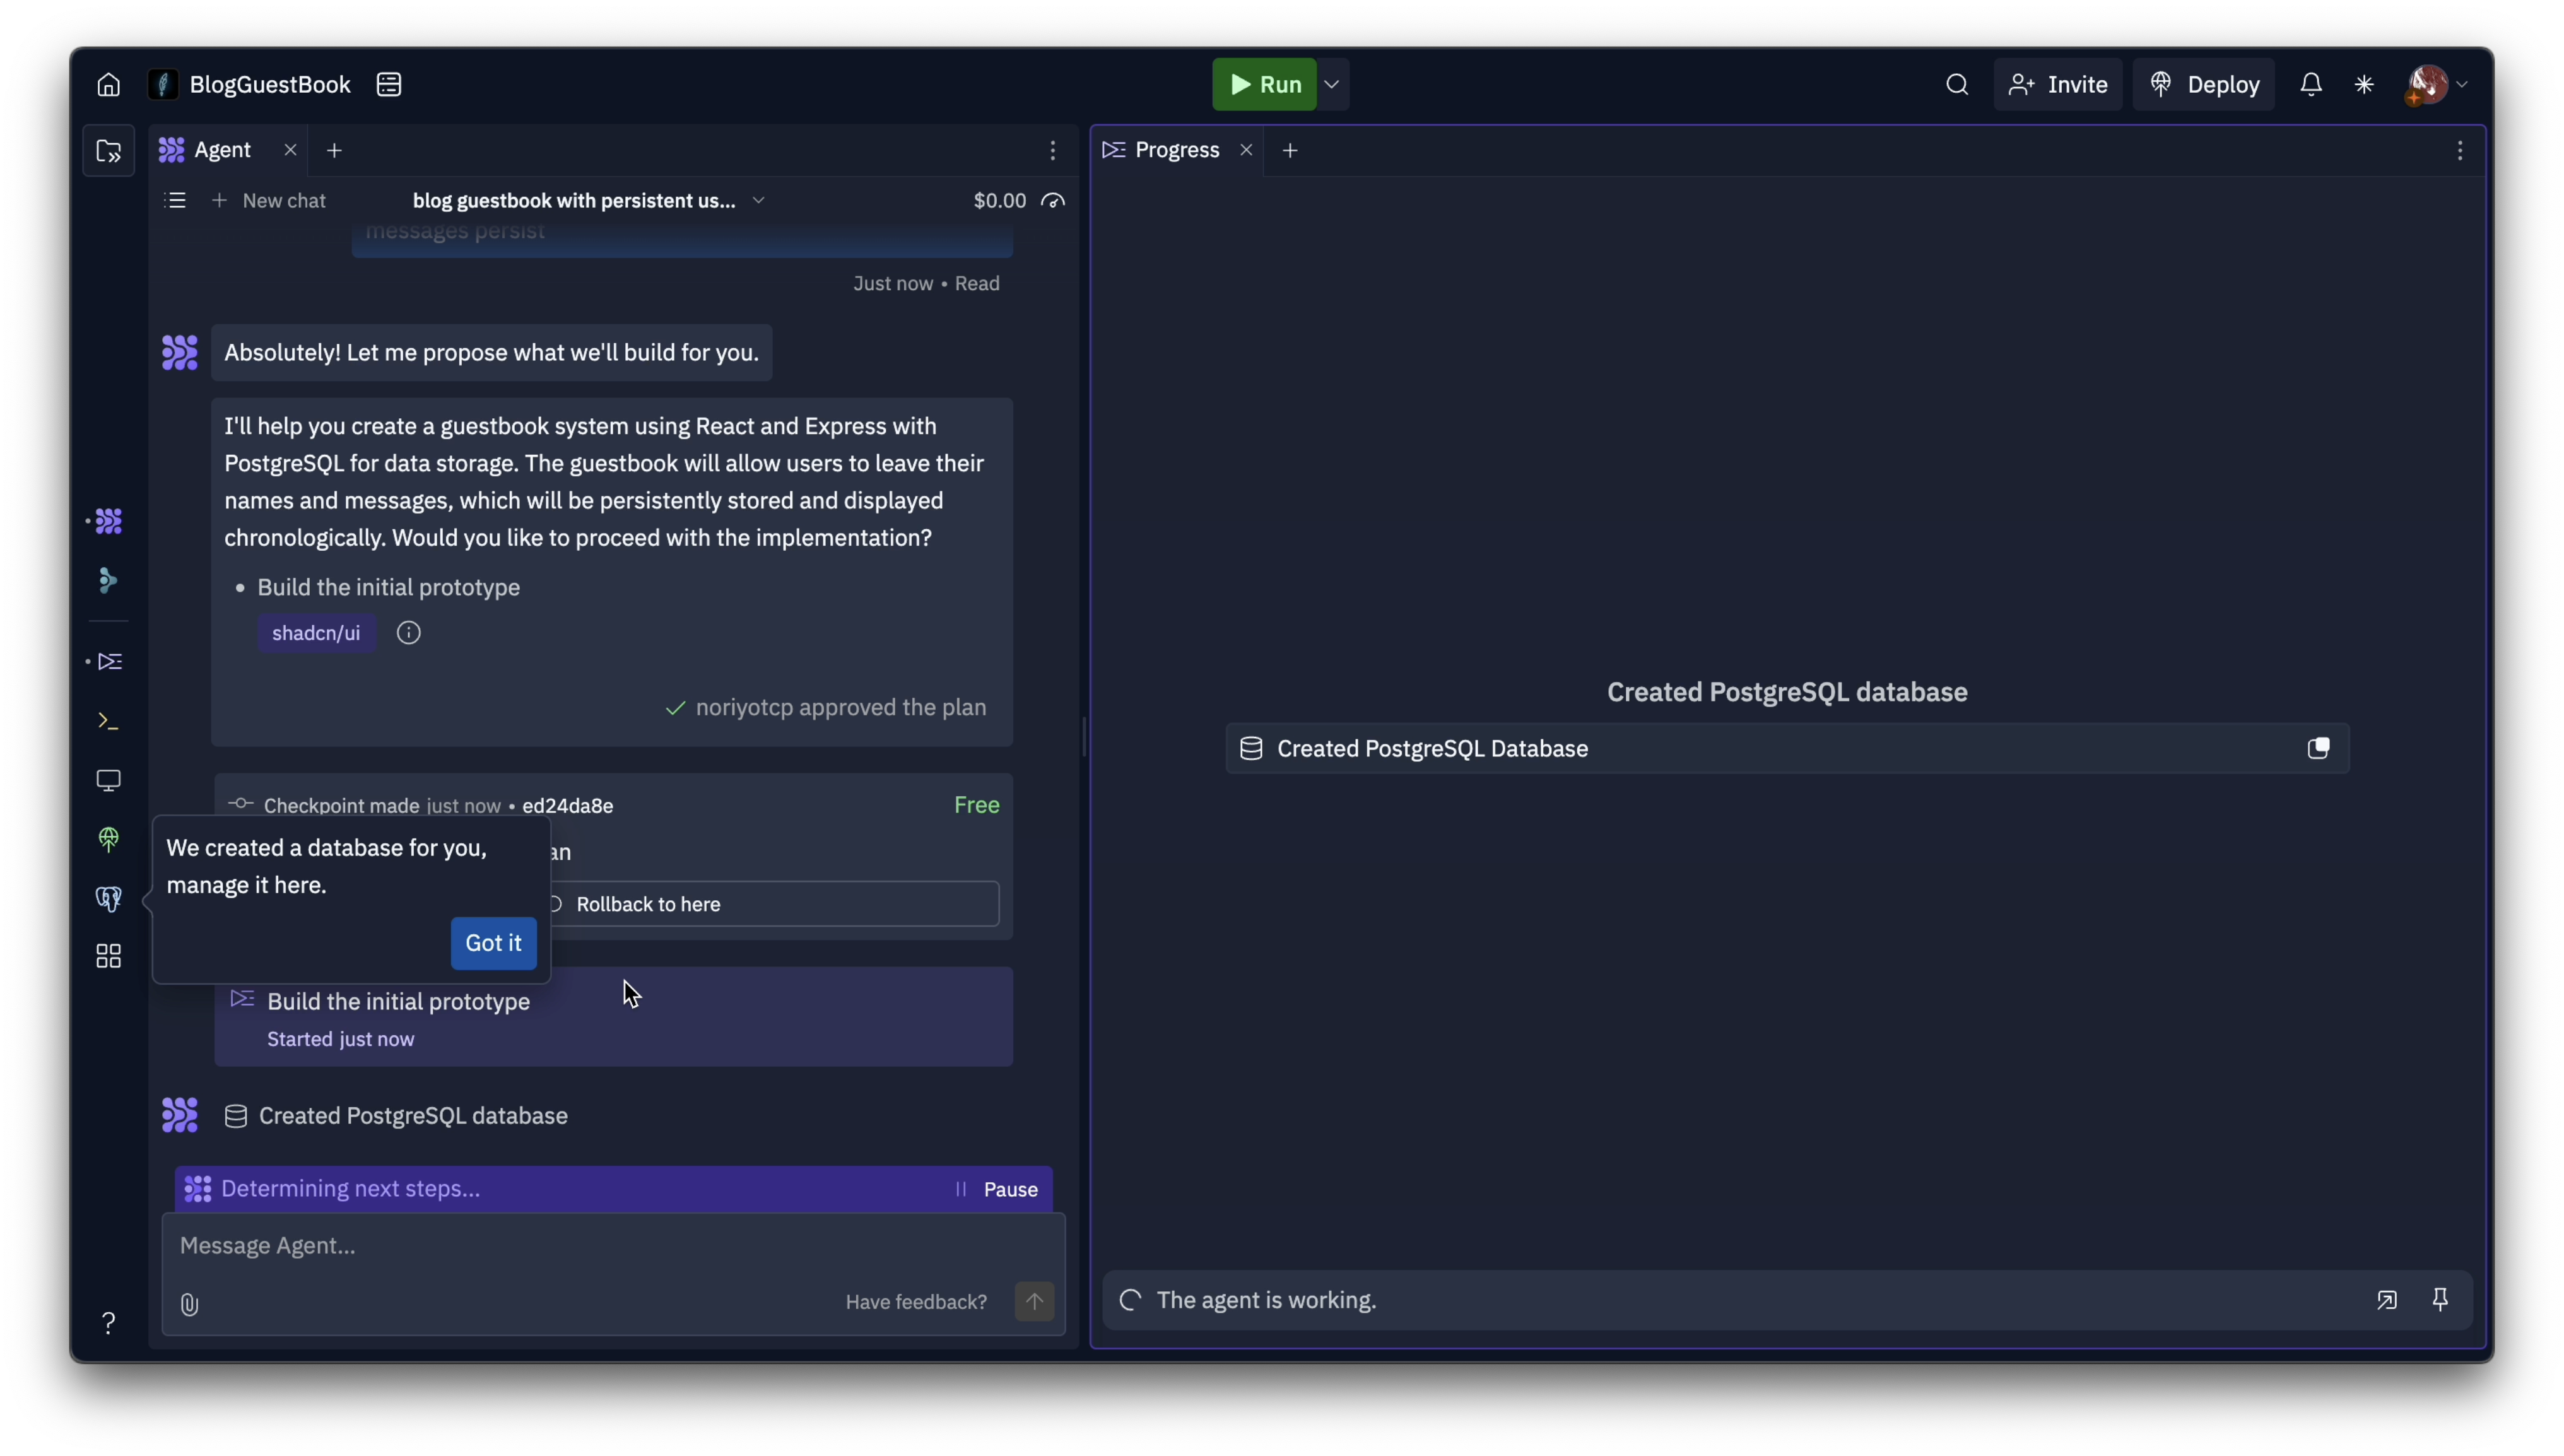The image size is (2564, 1456).
Task: Click the shadcn/ui tag
Action: (316, 633)
